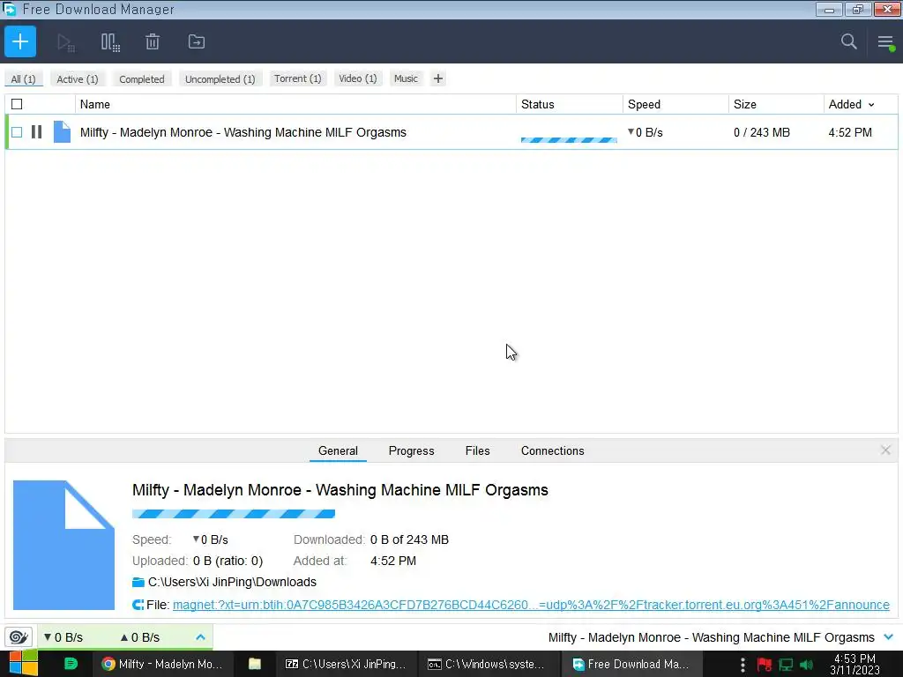The width and height of the screenshot is (903, 677).
Task: Open the hamburger main menu
Action: [885, 42]
